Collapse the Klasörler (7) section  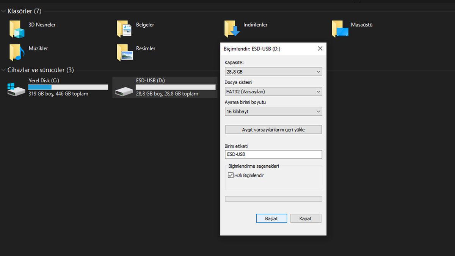point(4,11)
